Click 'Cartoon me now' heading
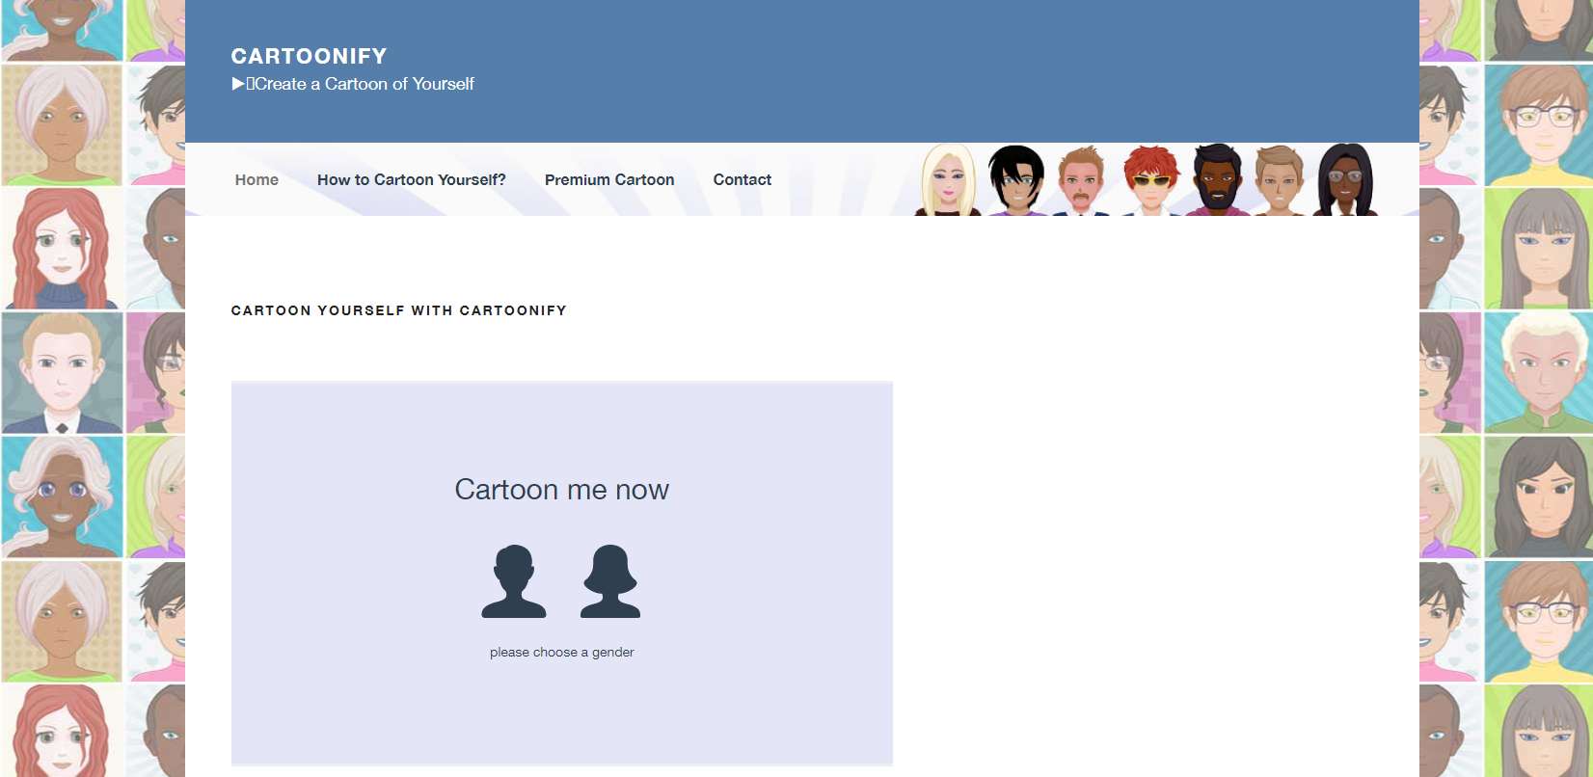Screen dimensions: 1593x777 562,490
